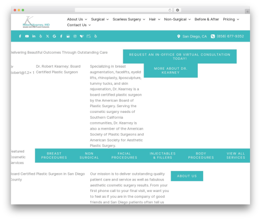This screenshot has height=220, width=261.
Task: Expand the chevron next to Surgical
Action: [108, 19]
